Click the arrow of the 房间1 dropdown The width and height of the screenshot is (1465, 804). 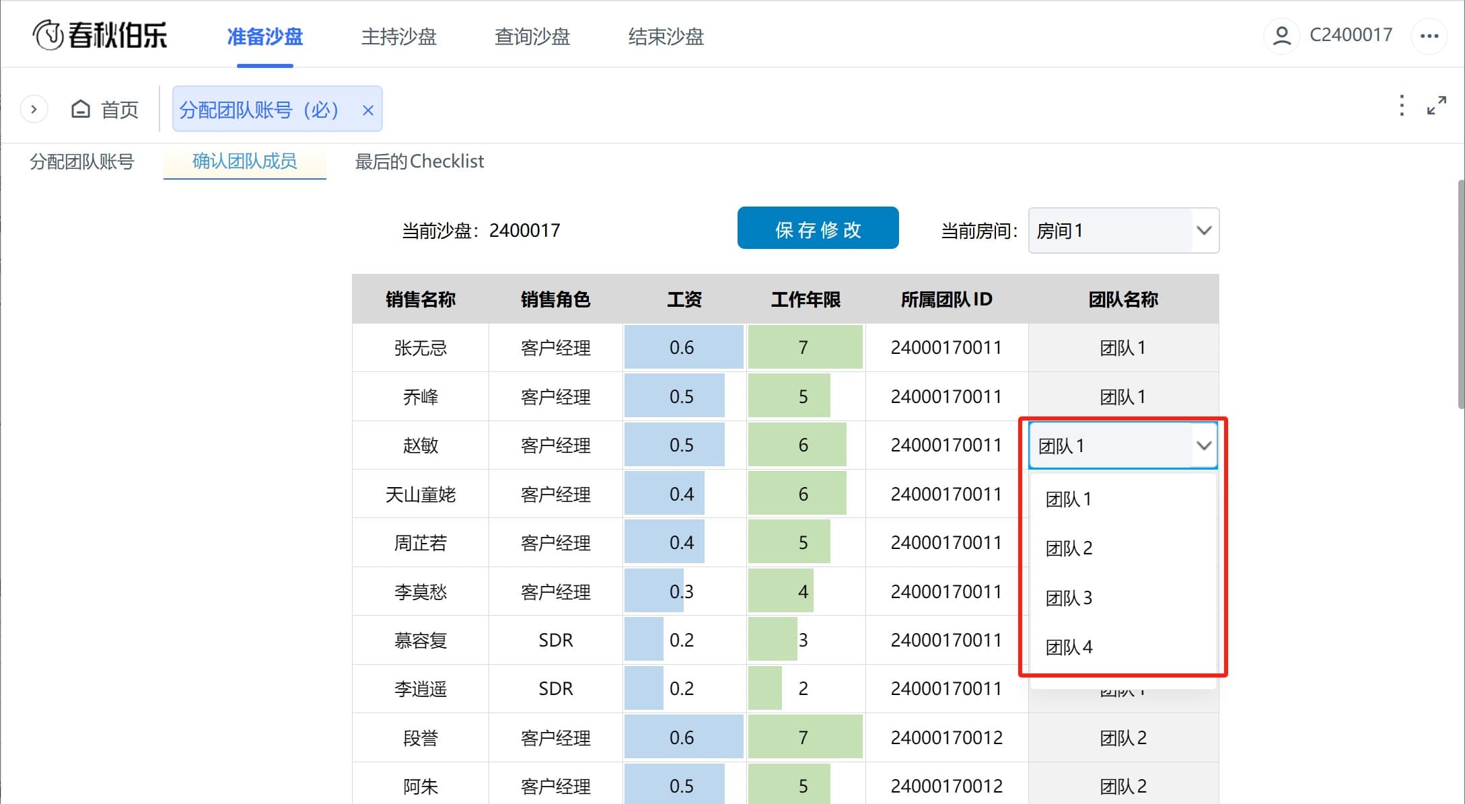coord(1204,231)
